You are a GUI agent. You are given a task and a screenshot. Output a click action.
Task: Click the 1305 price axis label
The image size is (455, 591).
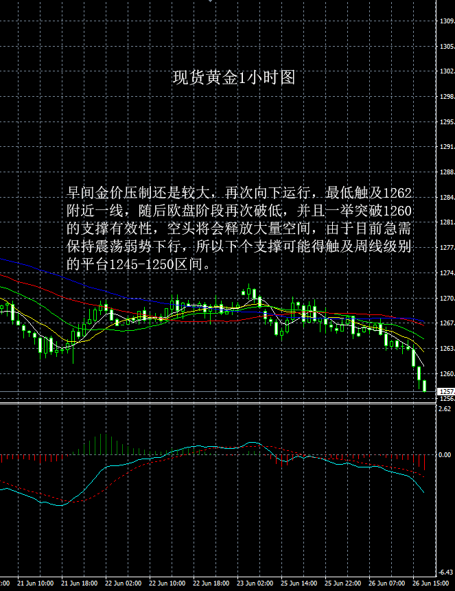click(447, 47)
